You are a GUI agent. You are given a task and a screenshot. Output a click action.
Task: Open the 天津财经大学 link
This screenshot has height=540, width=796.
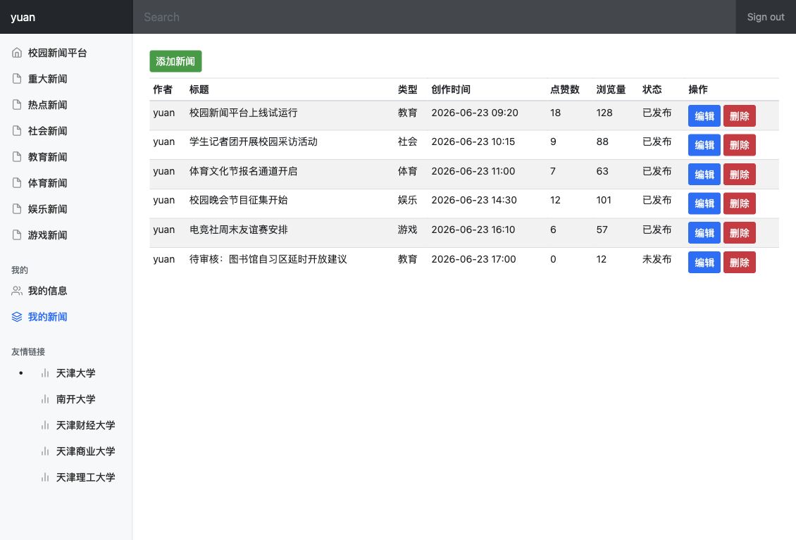(x=85, y=425)
